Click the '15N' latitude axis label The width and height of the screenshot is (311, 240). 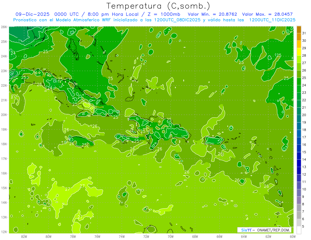pos(4,188)
